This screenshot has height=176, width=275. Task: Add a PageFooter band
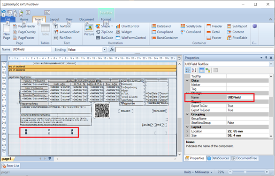[23, 38]
